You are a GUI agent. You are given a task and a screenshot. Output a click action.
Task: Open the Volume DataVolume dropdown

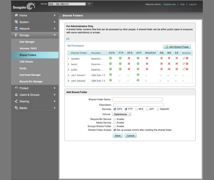[122, 114]
